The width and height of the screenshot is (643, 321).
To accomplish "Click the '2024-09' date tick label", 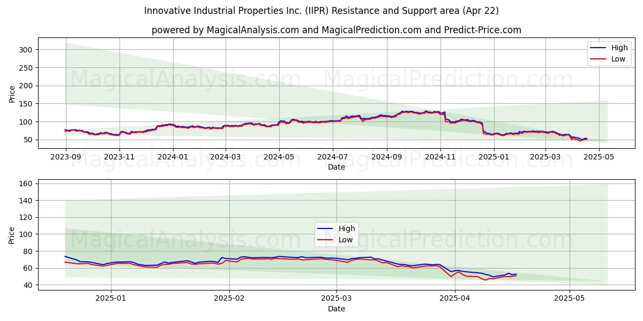I will coord(387,157).
